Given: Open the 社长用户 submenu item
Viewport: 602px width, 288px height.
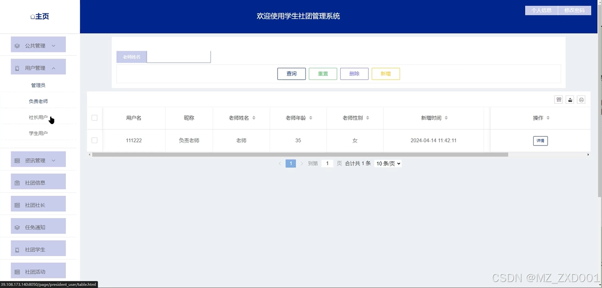Looking at the screenshot, I should point(38,118).
